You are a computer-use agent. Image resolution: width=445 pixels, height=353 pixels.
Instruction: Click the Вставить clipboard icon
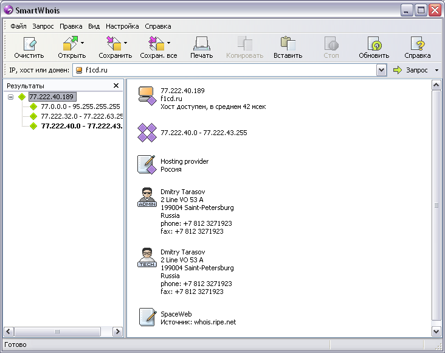[x=288, y=43]
